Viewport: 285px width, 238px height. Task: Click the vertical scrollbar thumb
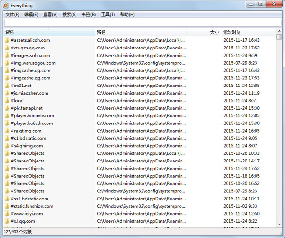(x=279, y=37)
